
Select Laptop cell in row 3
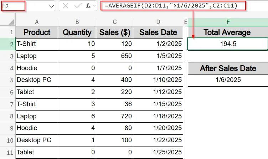37,56
